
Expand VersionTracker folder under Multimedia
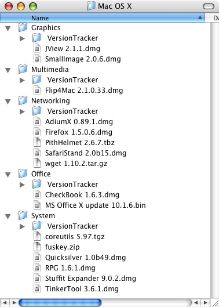point(22,80)
